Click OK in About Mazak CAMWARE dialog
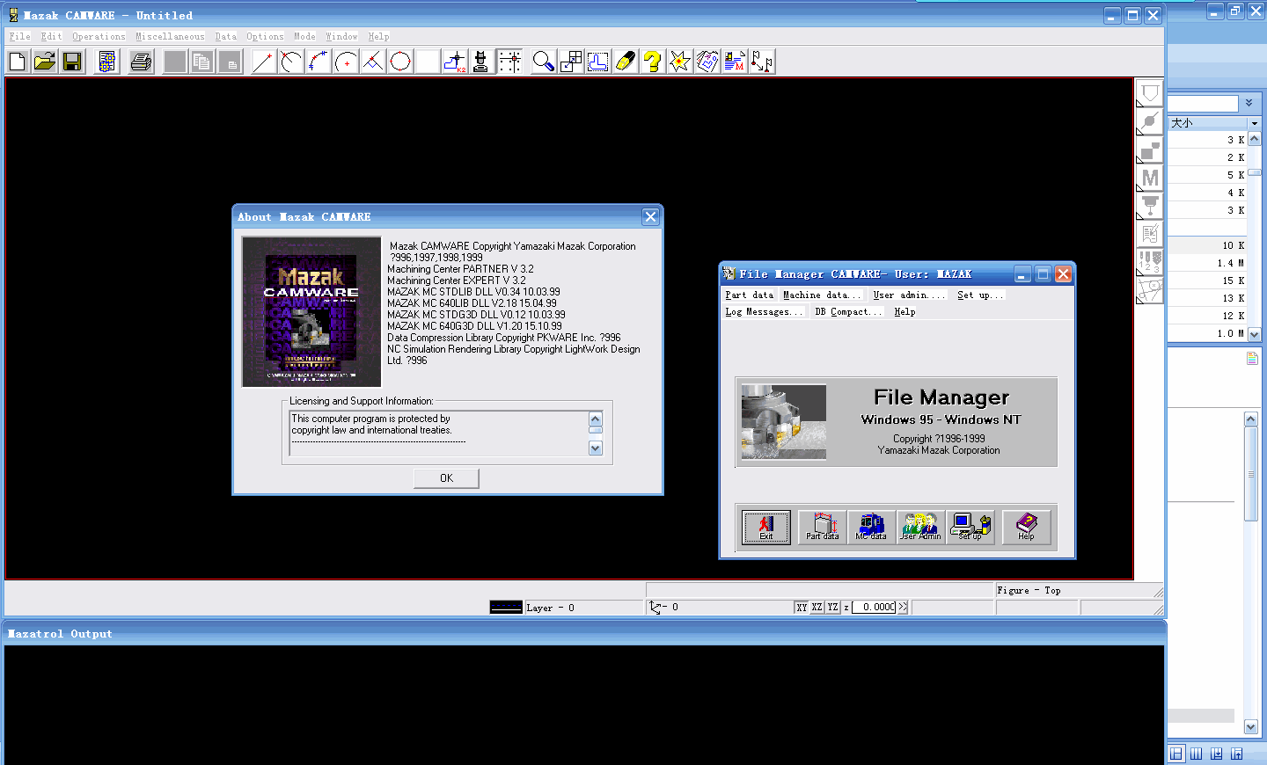 pos(446,478)
